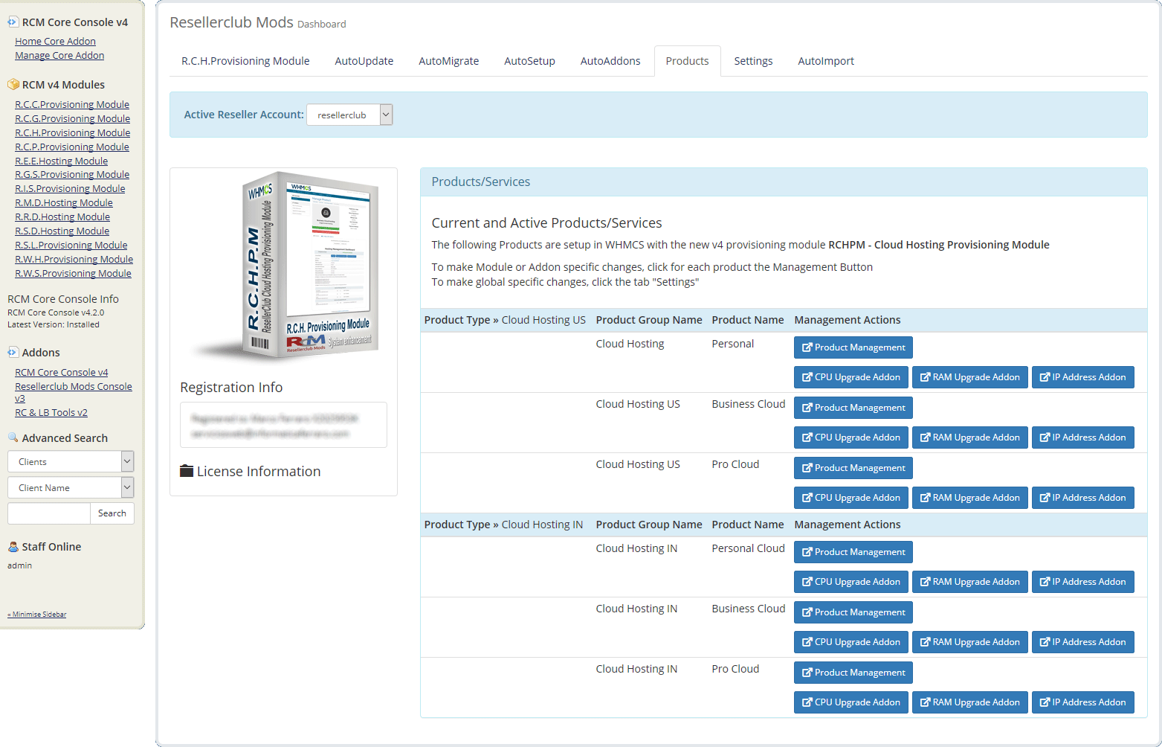Open CPU Upgrade Addon for US Business Cloud
Screen dimensions: 1162x747
(x=850, y=437)
